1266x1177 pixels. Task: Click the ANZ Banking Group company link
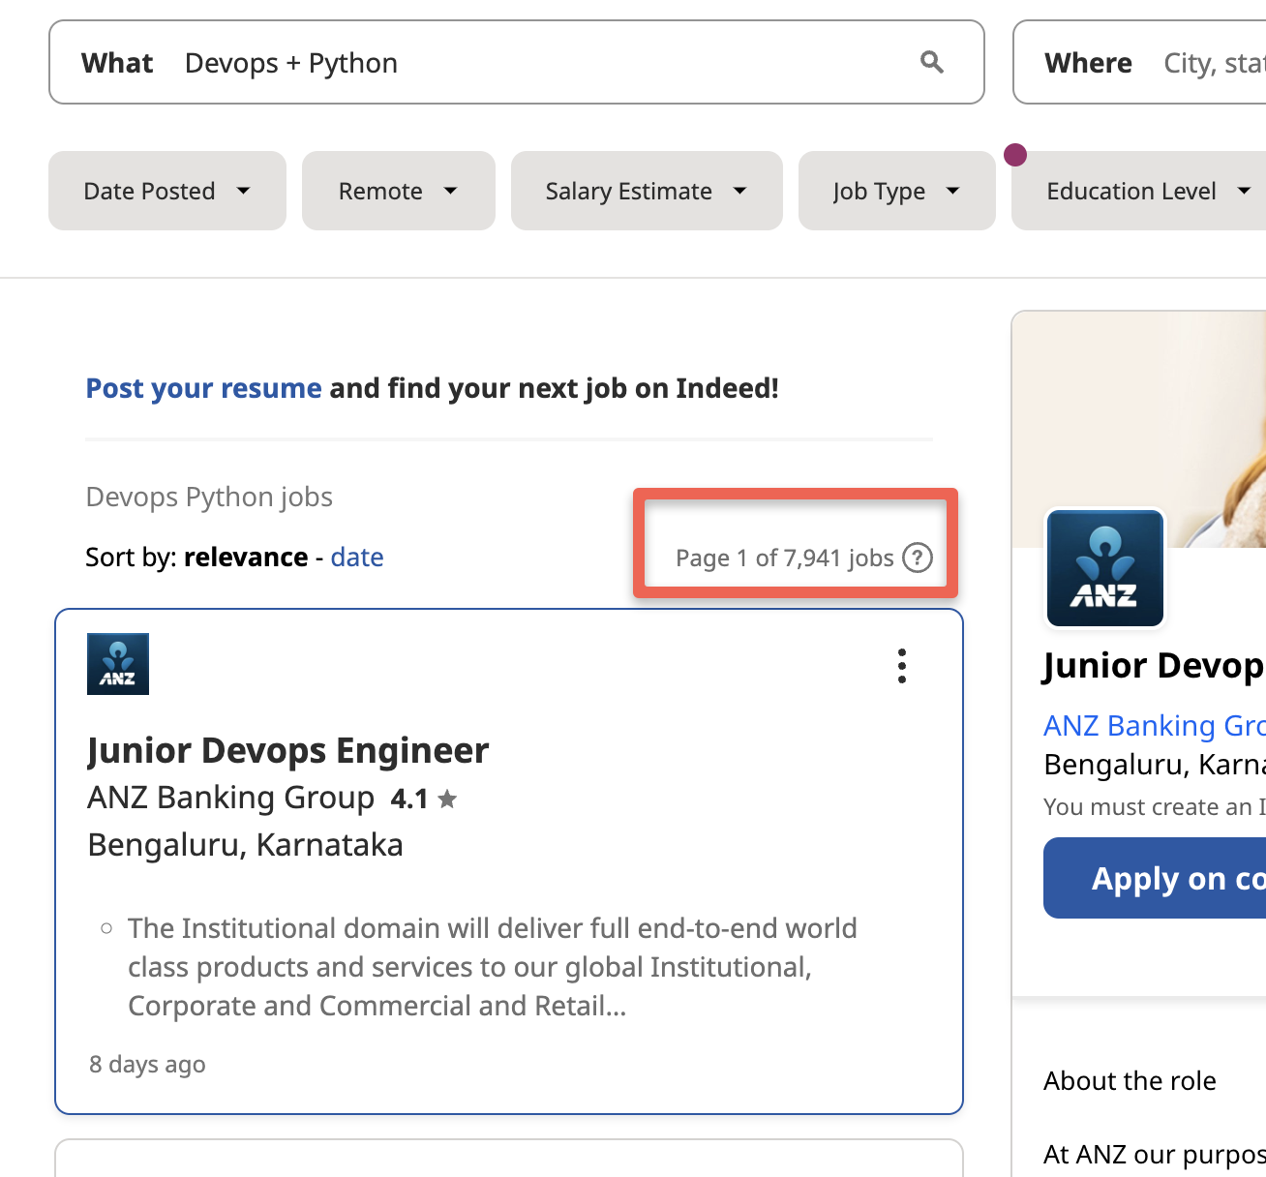click(1154, 725)
